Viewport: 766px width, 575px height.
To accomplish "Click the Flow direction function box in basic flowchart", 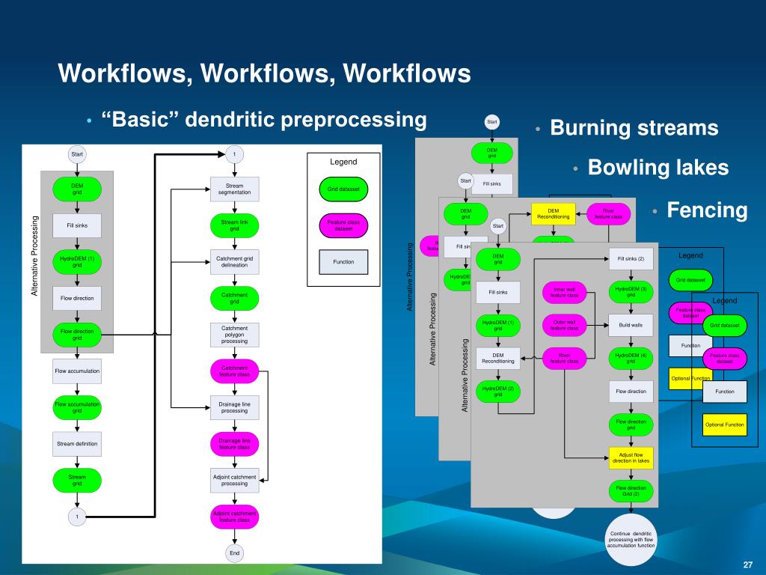I will click(x=77, y=298).
